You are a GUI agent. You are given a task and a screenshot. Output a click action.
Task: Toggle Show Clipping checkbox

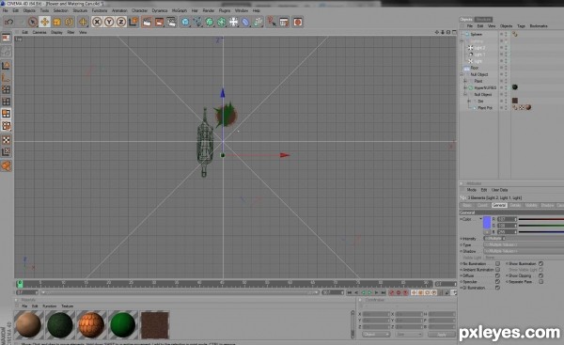pos(541,275)
